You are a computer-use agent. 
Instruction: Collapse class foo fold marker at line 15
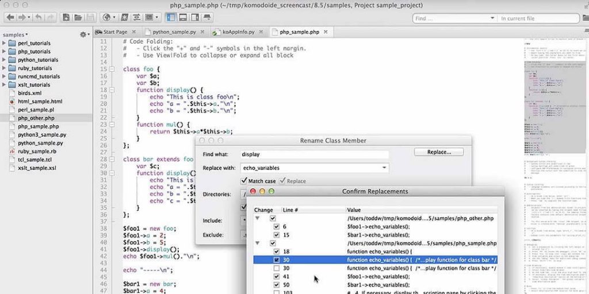point(112,69)
